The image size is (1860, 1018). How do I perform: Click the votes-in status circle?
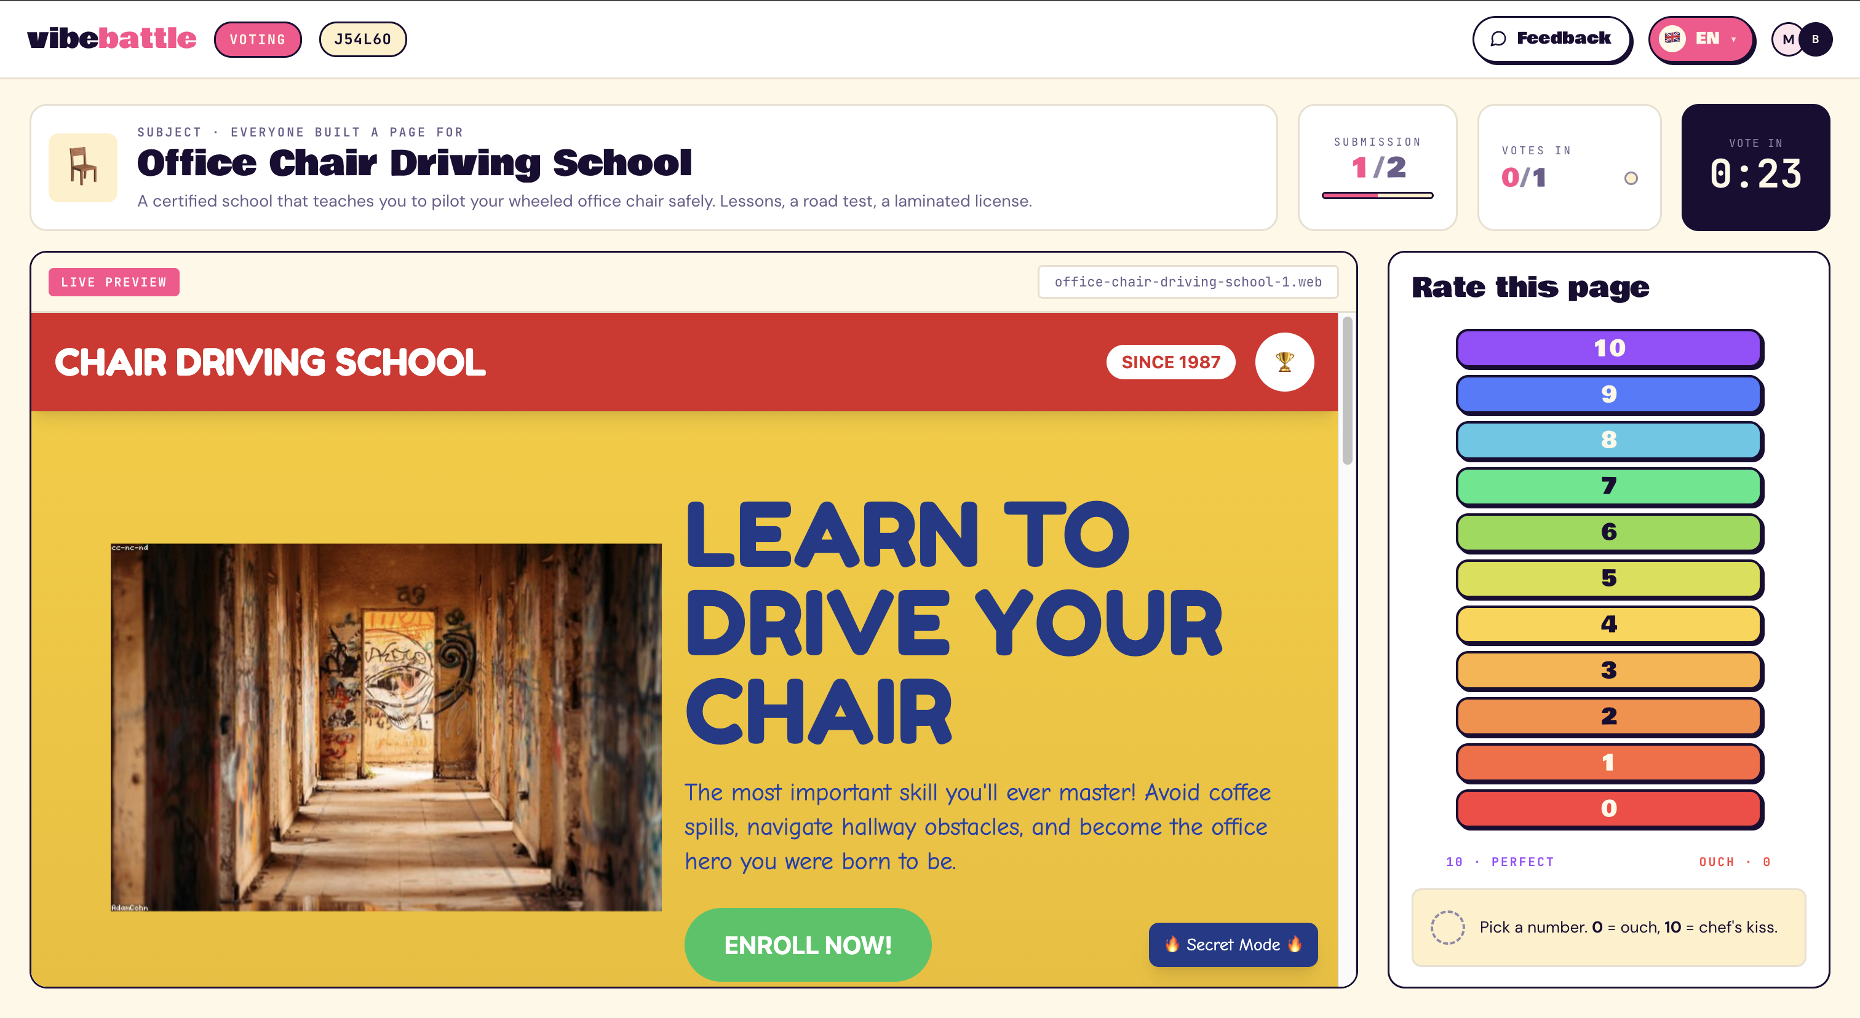point(1631,178)
